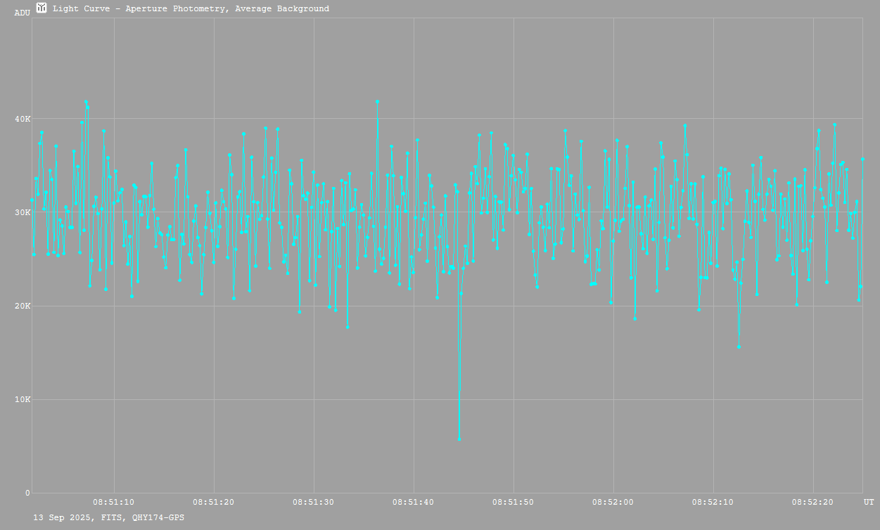Image resolution: width=880 pixels, height=530 pixels.
Task: Click the 30K y-axis label
Action: click(x=23, y=212)
